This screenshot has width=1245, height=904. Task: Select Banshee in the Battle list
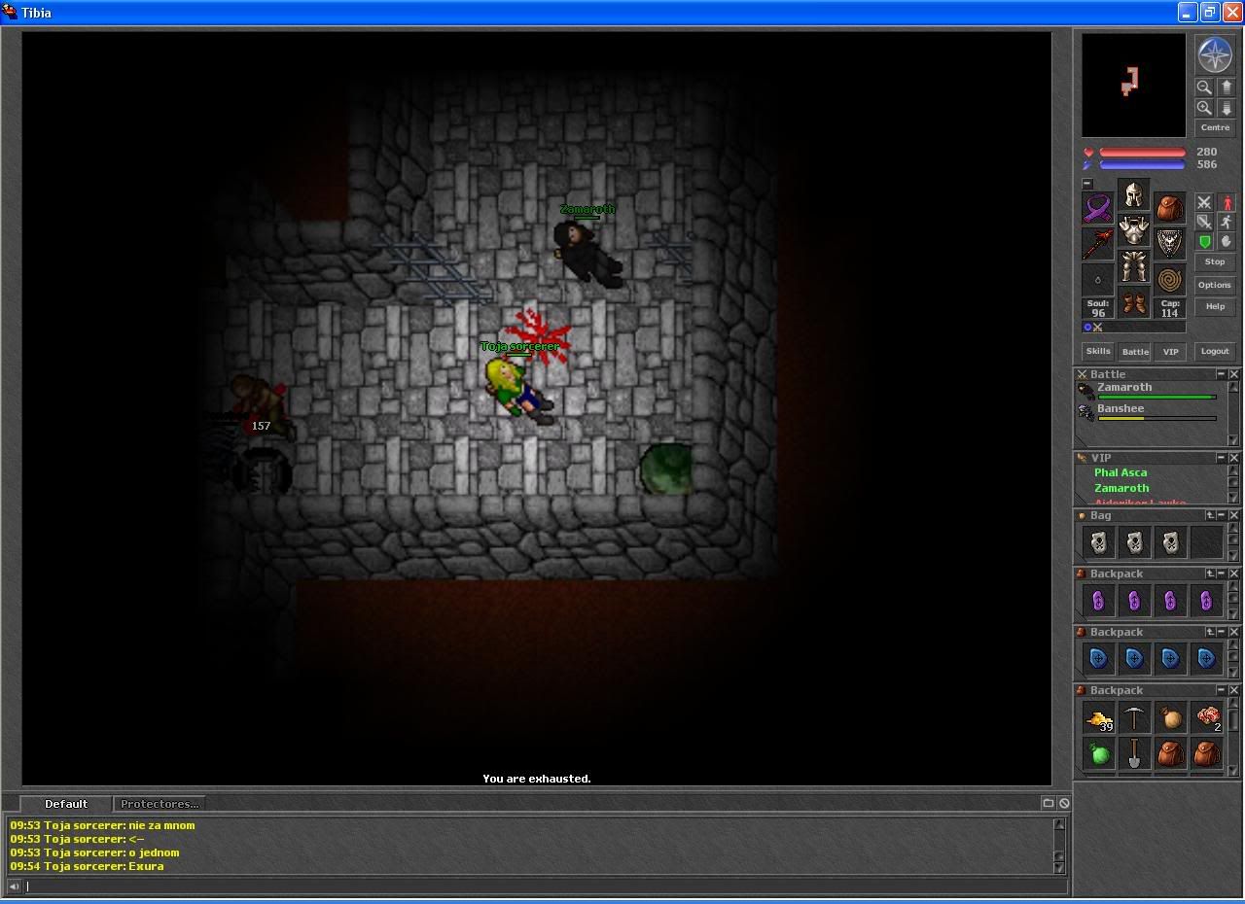1148,411
